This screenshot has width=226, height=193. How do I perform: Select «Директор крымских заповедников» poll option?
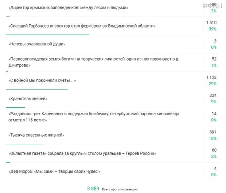pyautogui.click(x=68, y=8)
